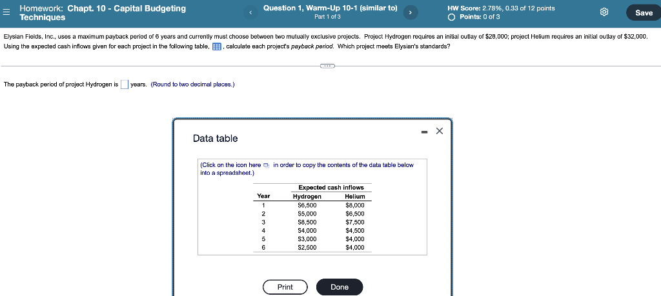Click Round to two decimal places hint

(192, 84)
